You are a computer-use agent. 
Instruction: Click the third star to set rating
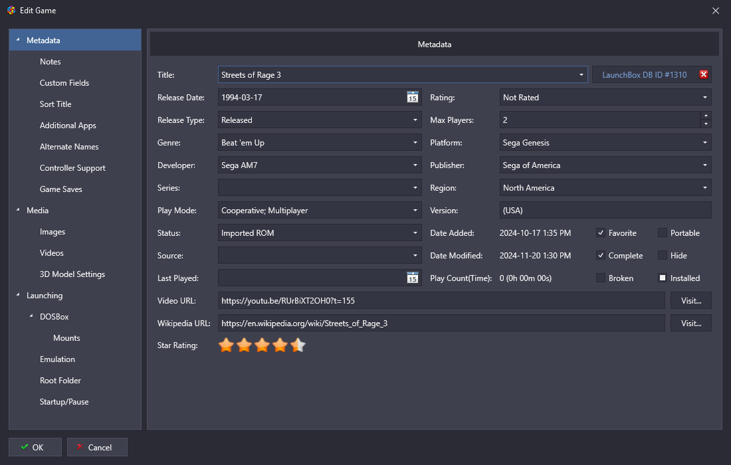pyautogui.click(x=262, y=345)
